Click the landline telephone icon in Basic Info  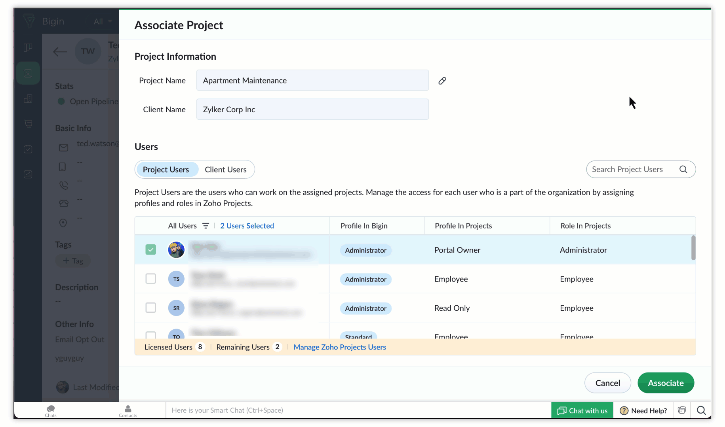point(64,204)
